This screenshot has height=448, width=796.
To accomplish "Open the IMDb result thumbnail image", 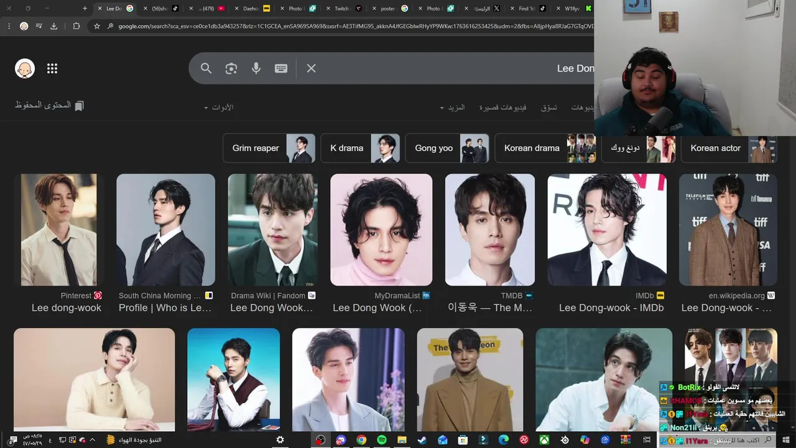I will click(607, 230).
